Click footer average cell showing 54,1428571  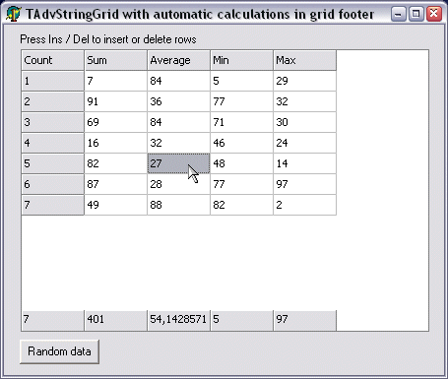(178, 320)
